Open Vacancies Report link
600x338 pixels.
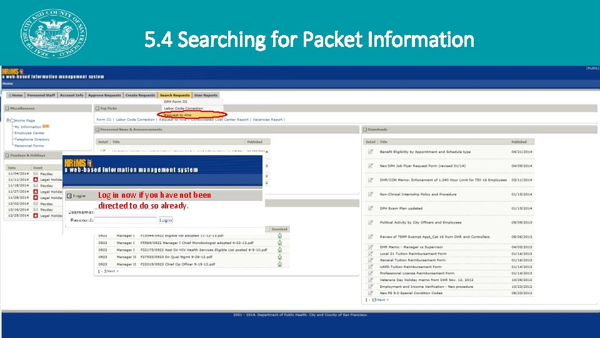(x=267, y=120)
